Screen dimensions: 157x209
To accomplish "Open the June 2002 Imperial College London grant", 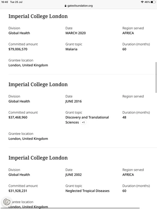I will tap(38, 158).
